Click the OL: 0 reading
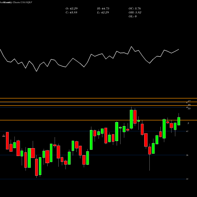Screen dimensions: 197x197 click(x=132, y=17)
